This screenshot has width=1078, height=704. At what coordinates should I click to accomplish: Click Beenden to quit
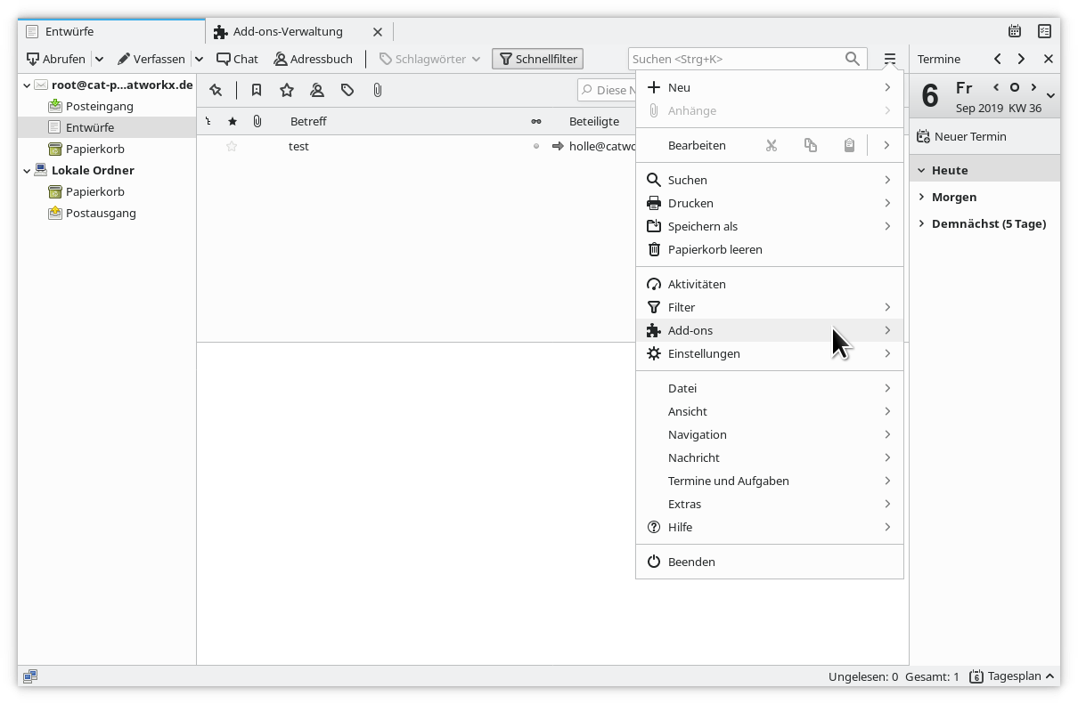coord(691,562)
